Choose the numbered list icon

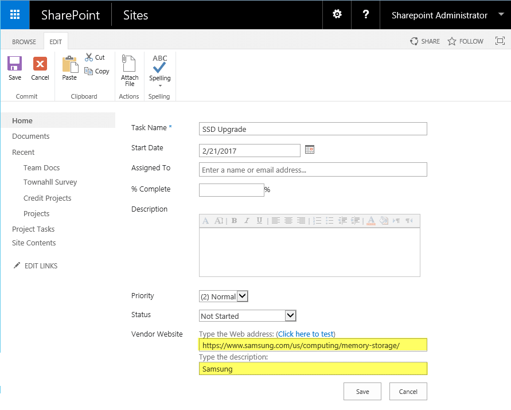tap(317, 220)
